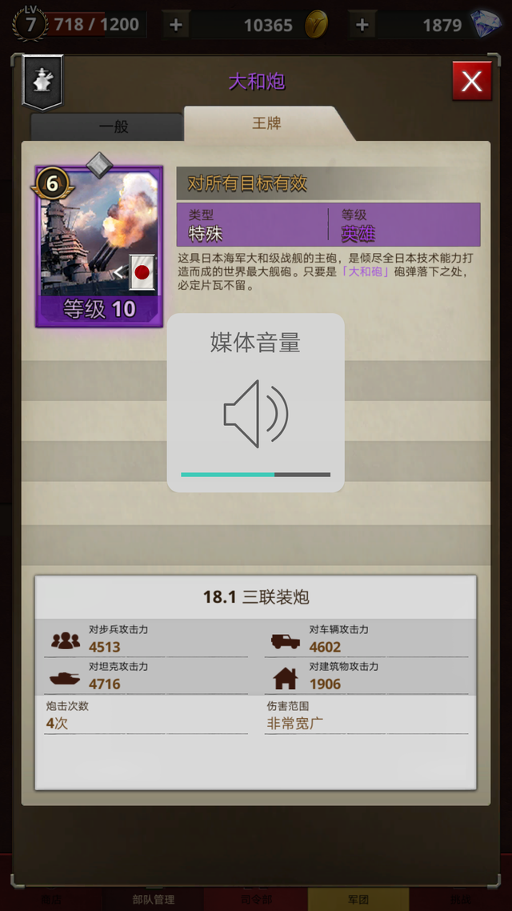Viewport: 512px width, 911px height.
Task: Click the gold coin icon
Action: 316,24
